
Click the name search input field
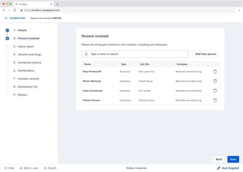pyautogui.click(x=135, y=54)
